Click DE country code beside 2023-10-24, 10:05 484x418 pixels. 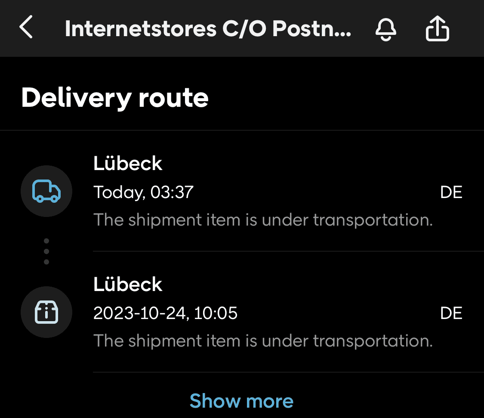click(x=451, y=313)
